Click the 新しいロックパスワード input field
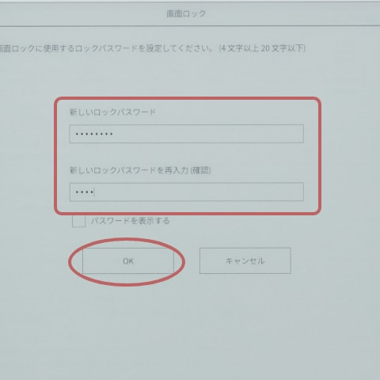Screen dimensions: 380x380 (x=187, y=134)
